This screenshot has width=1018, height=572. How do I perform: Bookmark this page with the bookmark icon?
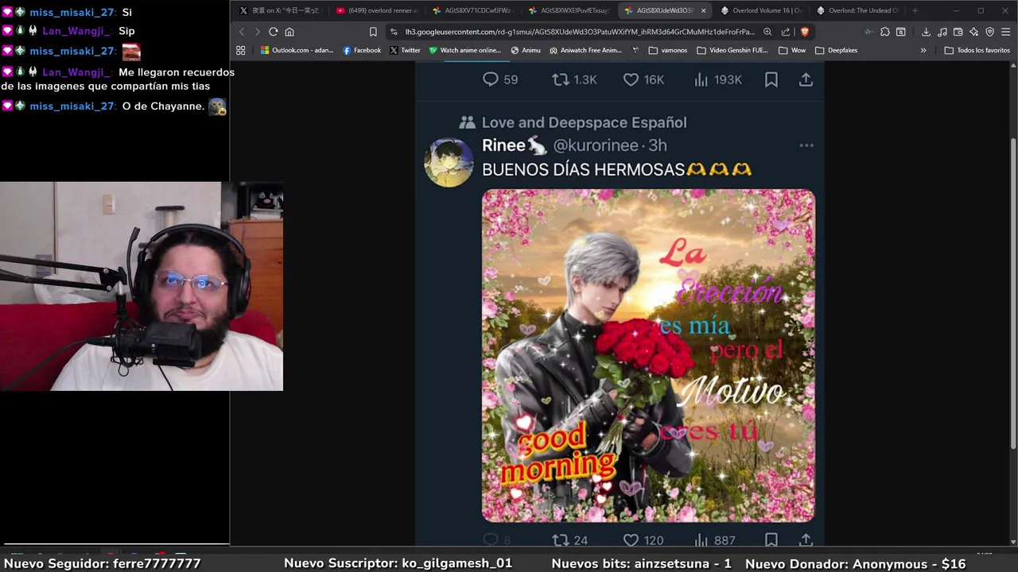click(x=373, y=32)
